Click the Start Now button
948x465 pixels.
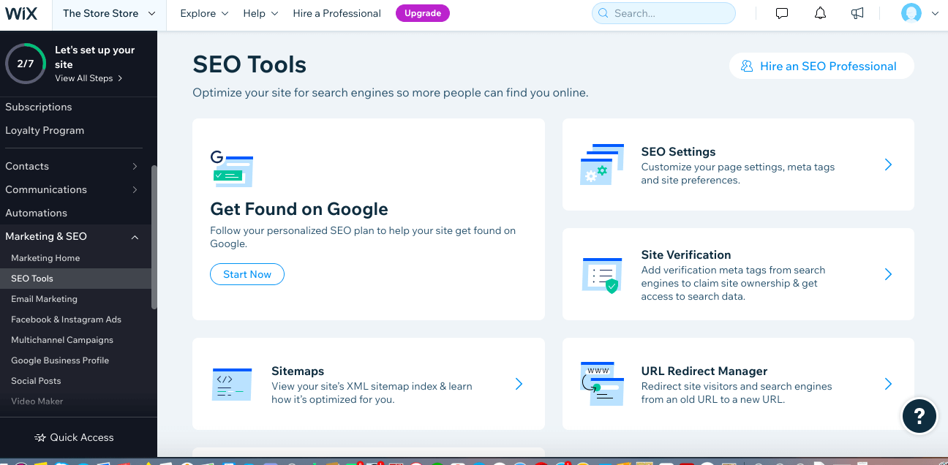click(247, 274)
